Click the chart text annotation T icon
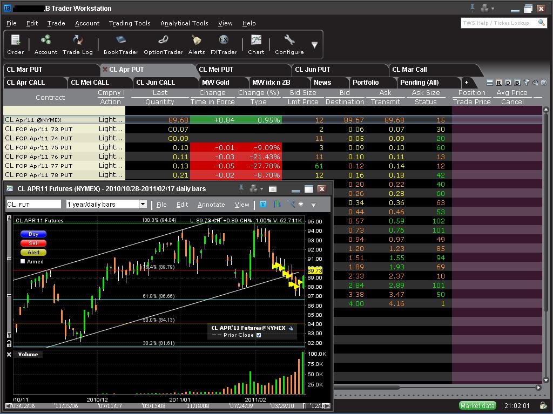Viewport: 553px width, 414px height. [x=263, y=204]
